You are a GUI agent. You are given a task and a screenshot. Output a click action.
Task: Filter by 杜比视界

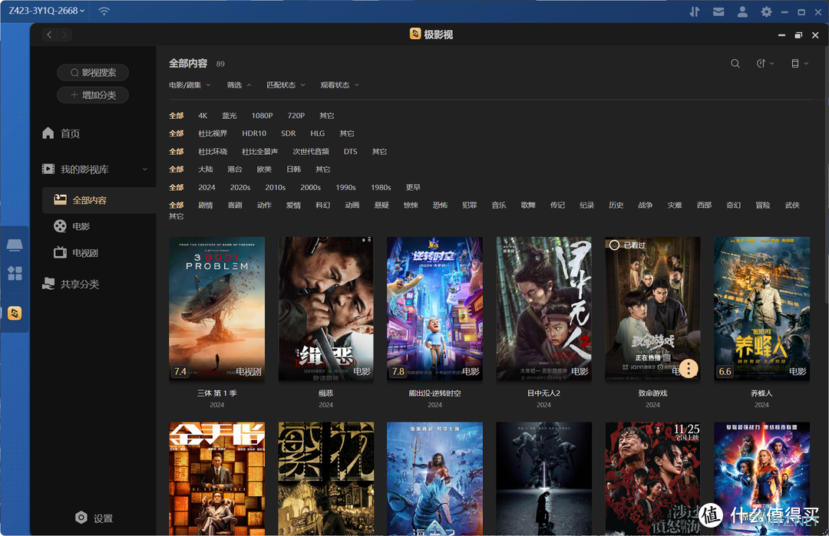[x=213, y=133]
